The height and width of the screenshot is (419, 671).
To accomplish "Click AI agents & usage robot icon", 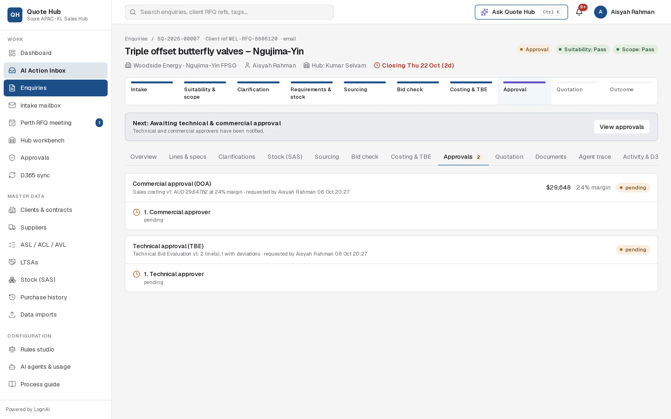I will [x=12, y=367].
